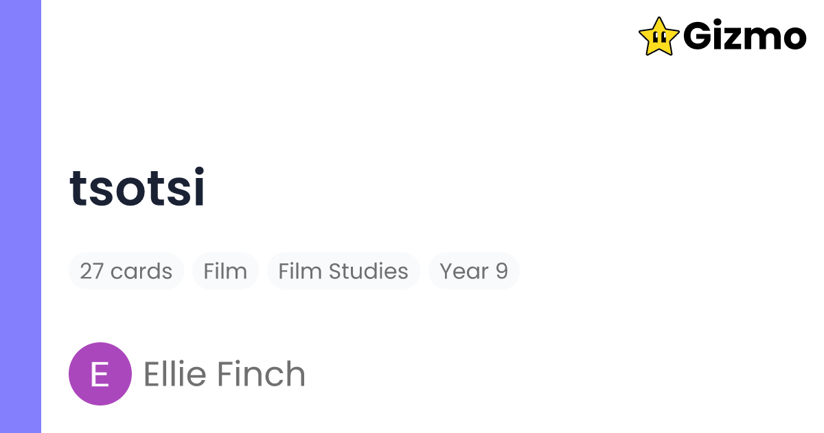Filter by the Year 9 level chip

coord(474,271)
